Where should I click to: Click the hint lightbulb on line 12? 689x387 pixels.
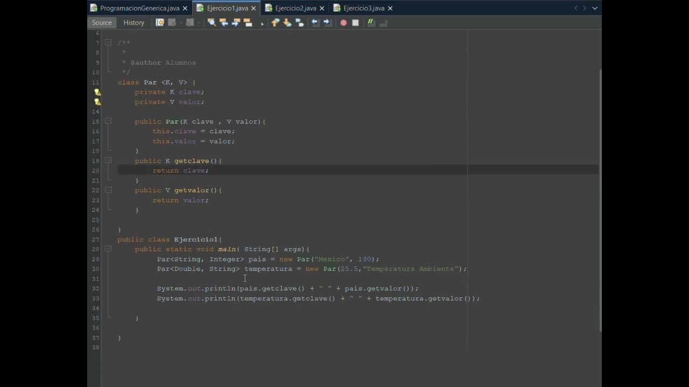pos(97,92)
